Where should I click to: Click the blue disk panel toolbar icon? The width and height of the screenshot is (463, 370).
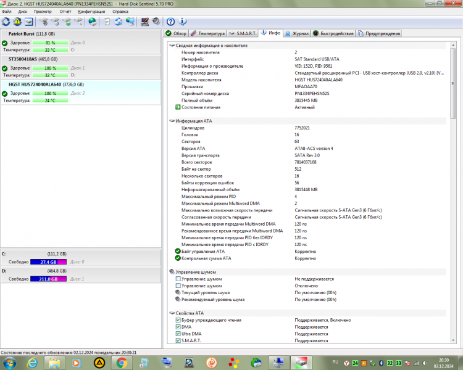(28, 22)
